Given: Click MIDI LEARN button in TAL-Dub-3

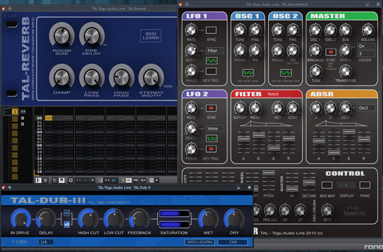Looking at the screenshot, I should coord(200,242).
